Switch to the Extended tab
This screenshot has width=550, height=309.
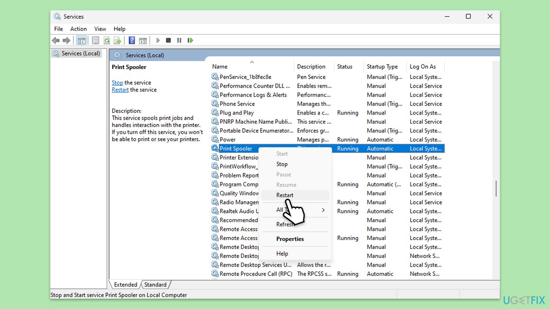(125, 285)
